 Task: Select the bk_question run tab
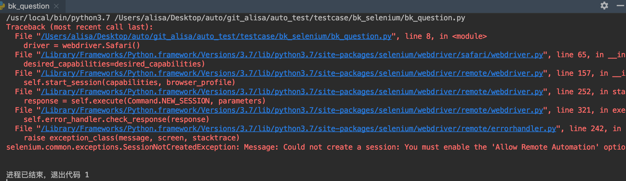coord(29,6)
